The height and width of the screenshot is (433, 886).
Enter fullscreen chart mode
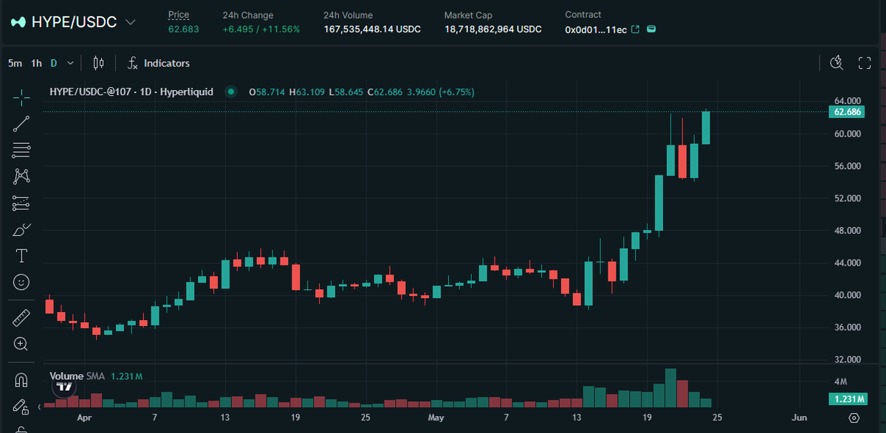[865, 63]
